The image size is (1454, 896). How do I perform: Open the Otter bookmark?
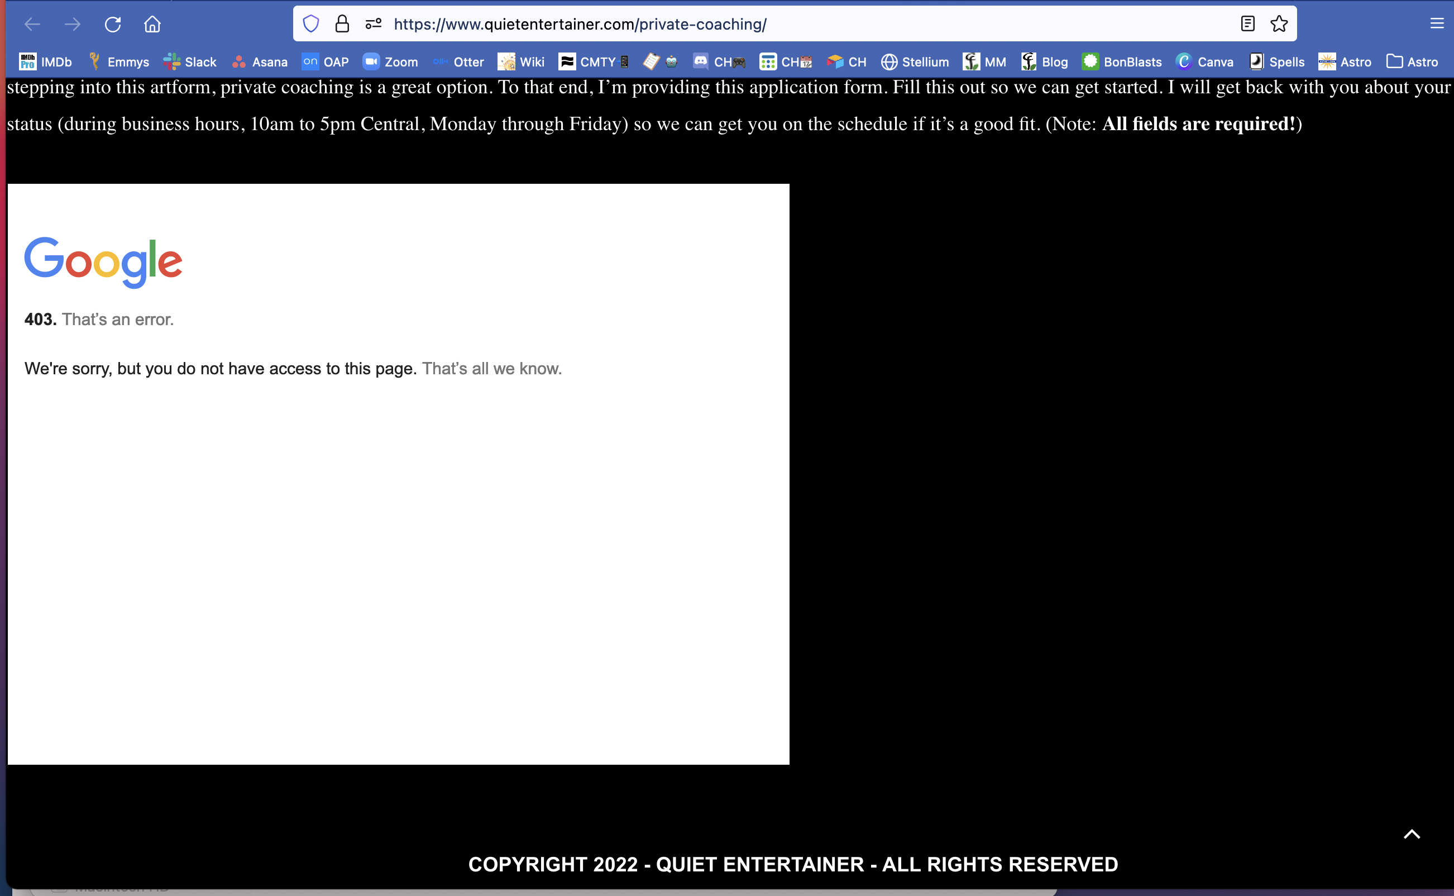click(458, 61)
